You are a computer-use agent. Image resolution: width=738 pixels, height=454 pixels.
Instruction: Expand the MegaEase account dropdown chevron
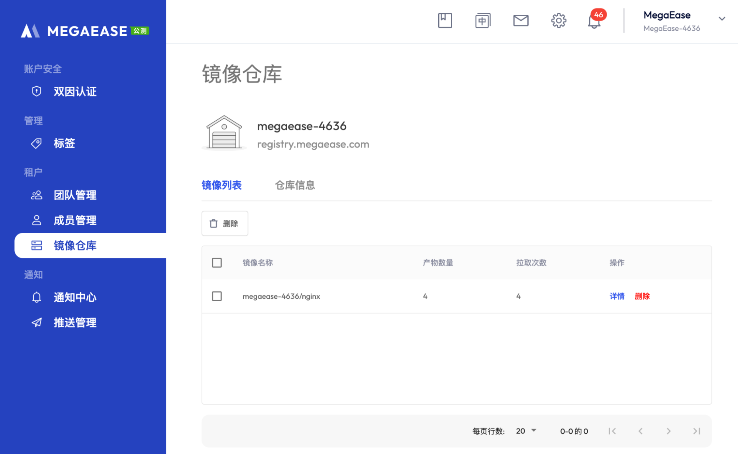[722, 18]
